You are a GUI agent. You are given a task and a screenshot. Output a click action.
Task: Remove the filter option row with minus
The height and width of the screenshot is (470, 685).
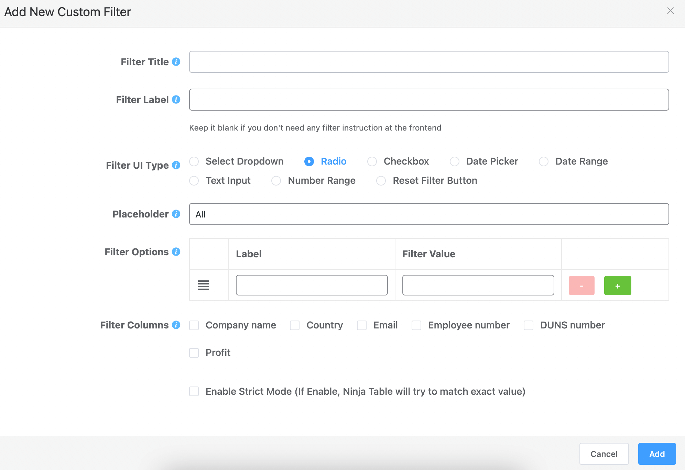[x=581, y=285]
